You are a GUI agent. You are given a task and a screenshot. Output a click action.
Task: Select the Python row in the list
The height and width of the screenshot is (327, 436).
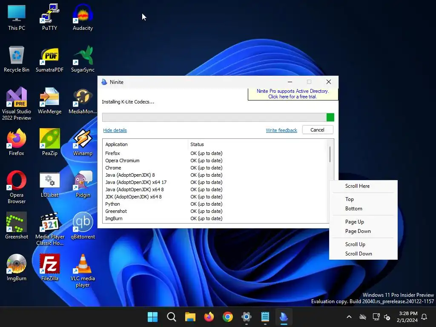click(x=214, y=204)
